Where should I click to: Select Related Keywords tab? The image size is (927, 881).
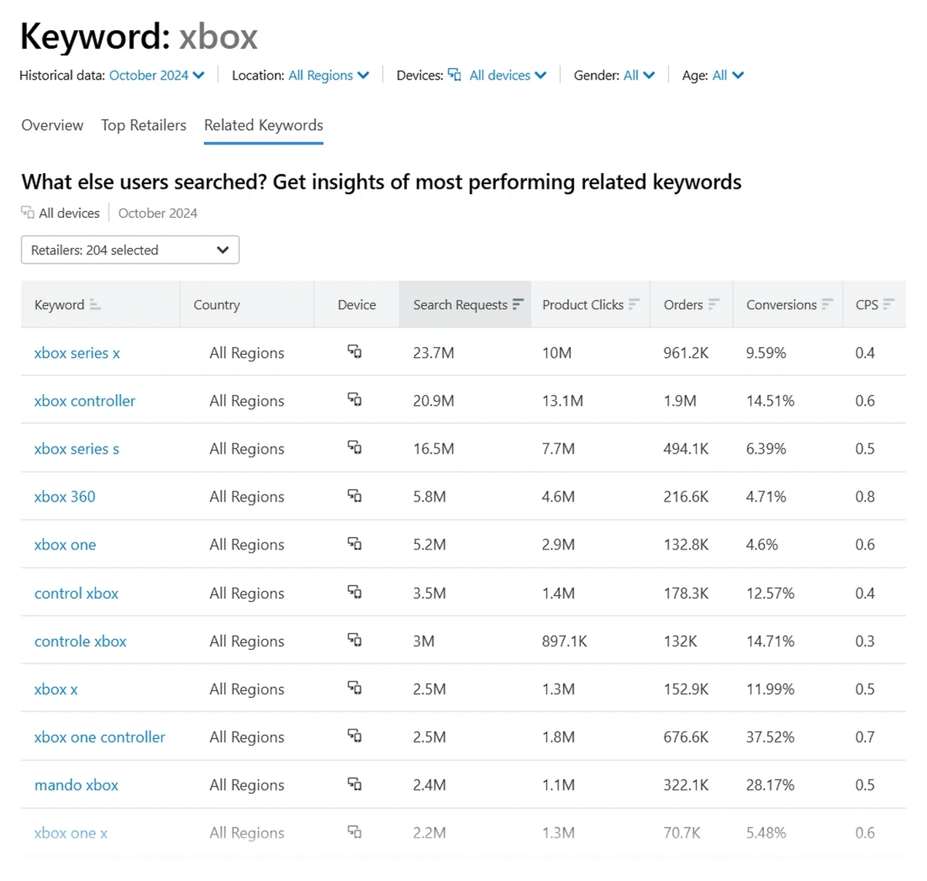tap(263, 125)
